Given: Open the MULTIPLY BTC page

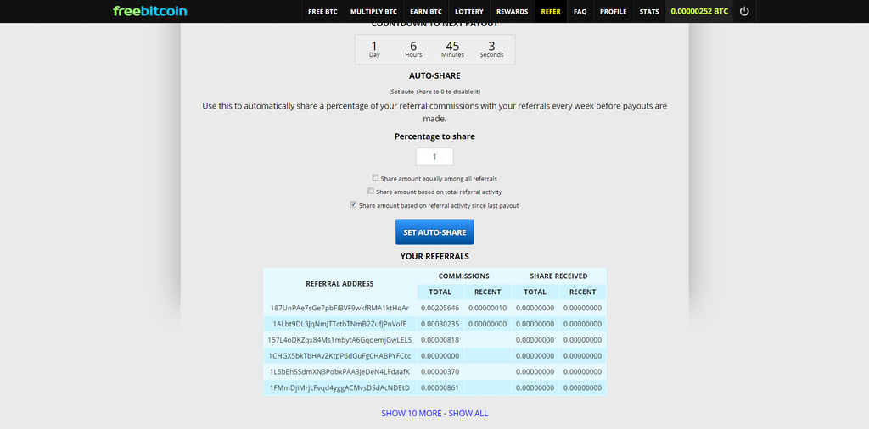Looking at the screenshot, I should 373,11.
